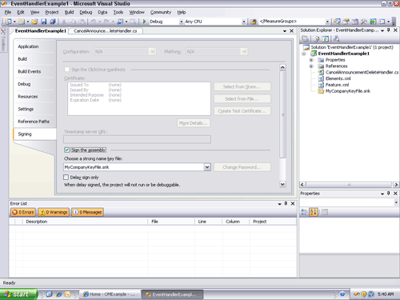Open the Debug solution configuration dropdown
Viewport: 400px width, 300px height.
(x=181, y=22)
